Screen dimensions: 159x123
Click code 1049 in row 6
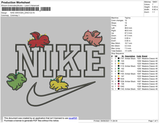coord(139,71)
